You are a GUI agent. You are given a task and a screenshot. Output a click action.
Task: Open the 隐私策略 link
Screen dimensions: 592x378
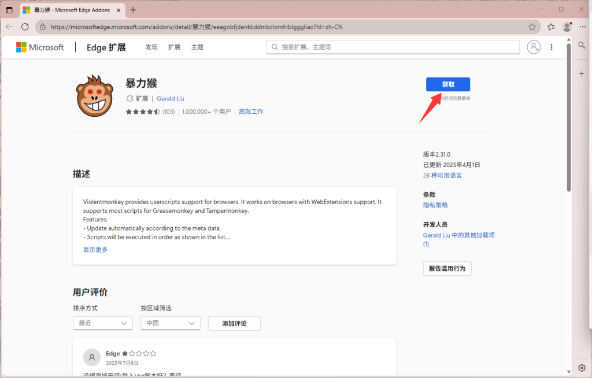435,205
